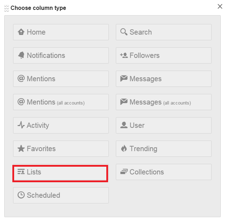
Task: Choose the Scheduled column type
Action: [x=61, y=195]
